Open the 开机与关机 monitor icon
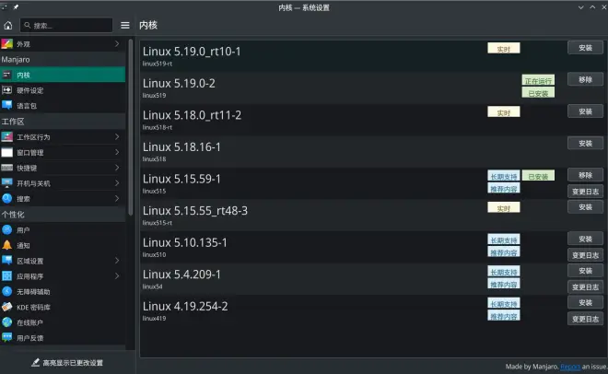 [x=7, y=183]
